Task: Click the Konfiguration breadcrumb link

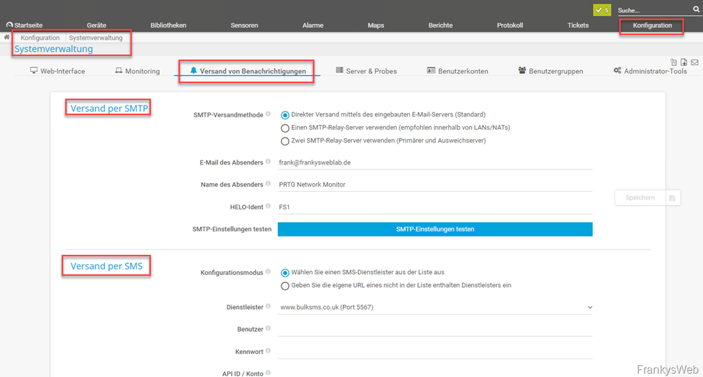Action: point(40,38)
